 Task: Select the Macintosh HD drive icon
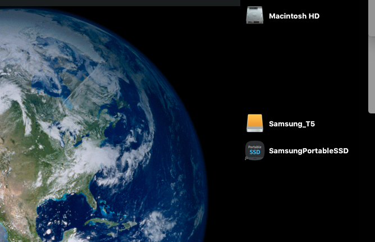[x=255, y=15]
